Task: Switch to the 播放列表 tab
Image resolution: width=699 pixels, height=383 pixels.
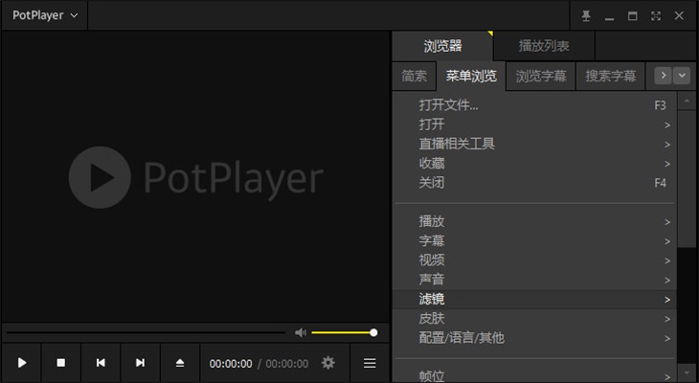Action: [x=544, y=46]
